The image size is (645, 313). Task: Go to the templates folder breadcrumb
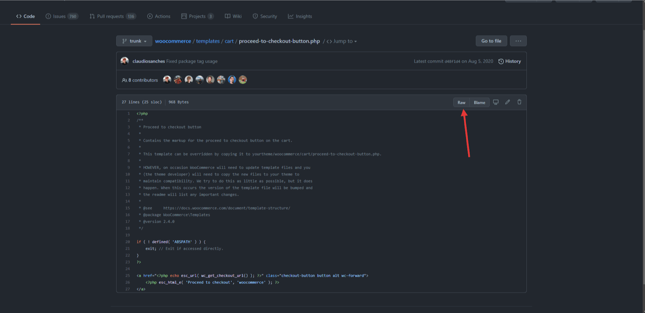coord(208,41)
